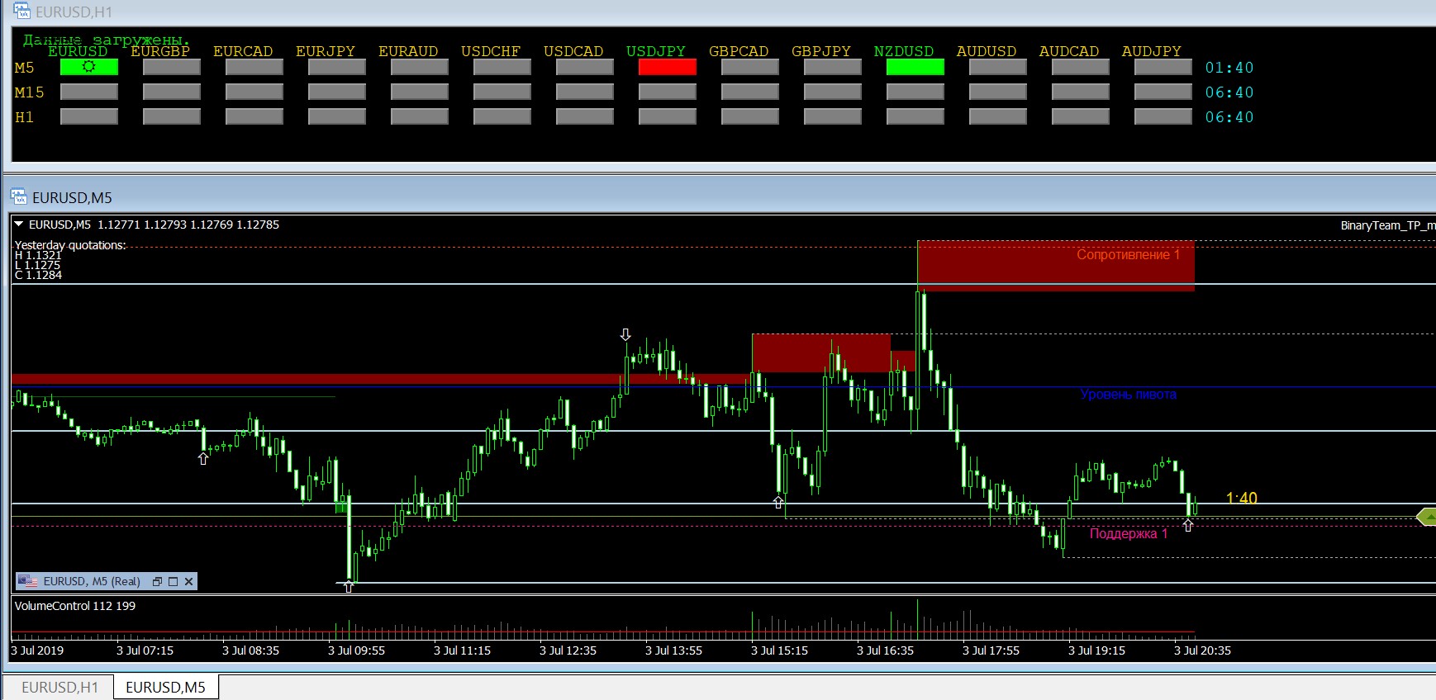Click the down arrow signal before 13:55
The width and height of the screenshot is (1436, 700).
(625, 334)
